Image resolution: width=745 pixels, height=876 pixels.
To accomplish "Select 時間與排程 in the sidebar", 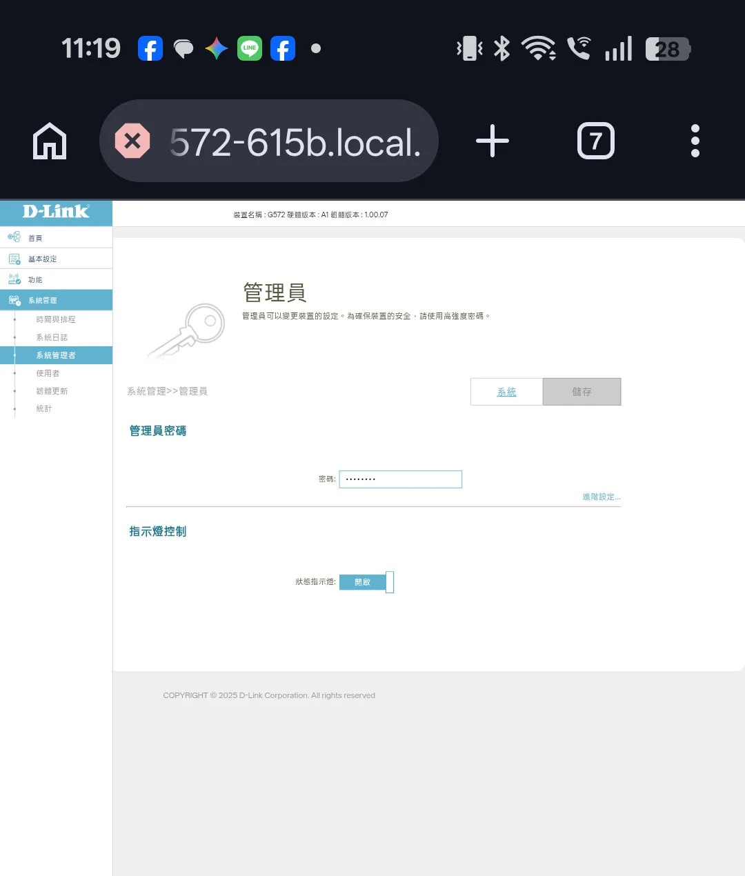I will point(56,319).
